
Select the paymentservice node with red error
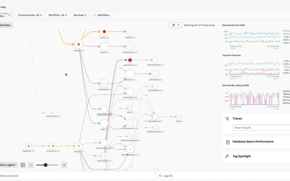click(130, 60)
